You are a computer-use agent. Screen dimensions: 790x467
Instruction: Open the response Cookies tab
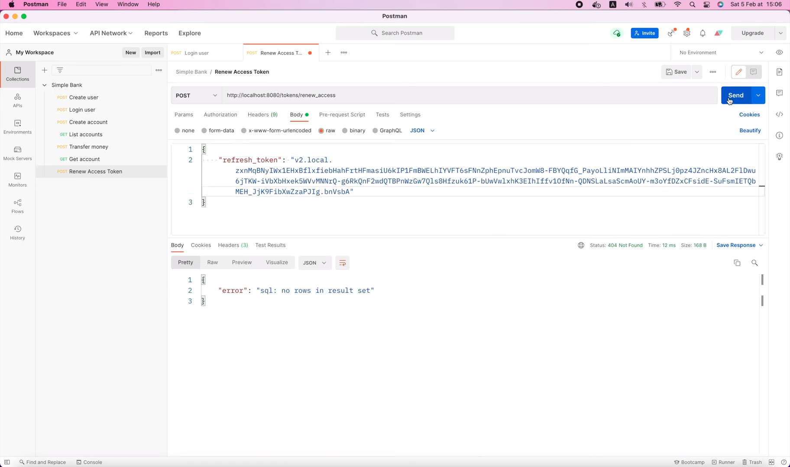[x=201, y=245]
